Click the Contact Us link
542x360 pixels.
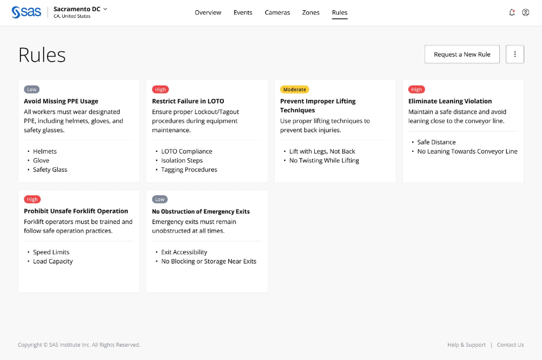[x=510, y=345]
